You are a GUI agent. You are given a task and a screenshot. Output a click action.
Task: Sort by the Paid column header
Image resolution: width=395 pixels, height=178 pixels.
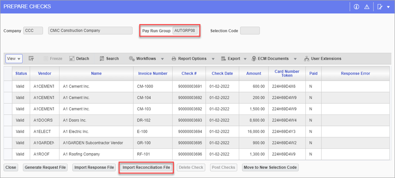(313, 73)
